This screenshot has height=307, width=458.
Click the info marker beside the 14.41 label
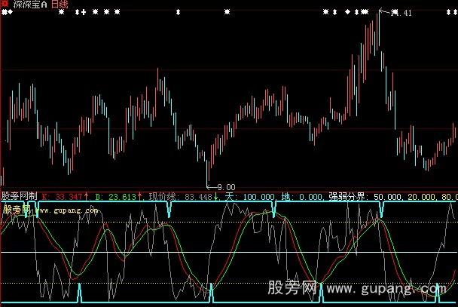click(395, 12)
